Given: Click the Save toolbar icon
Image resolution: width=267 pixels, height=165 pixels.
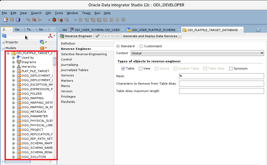Looking at the screenshot, I should pyautogui.click(x=12, y=20).
